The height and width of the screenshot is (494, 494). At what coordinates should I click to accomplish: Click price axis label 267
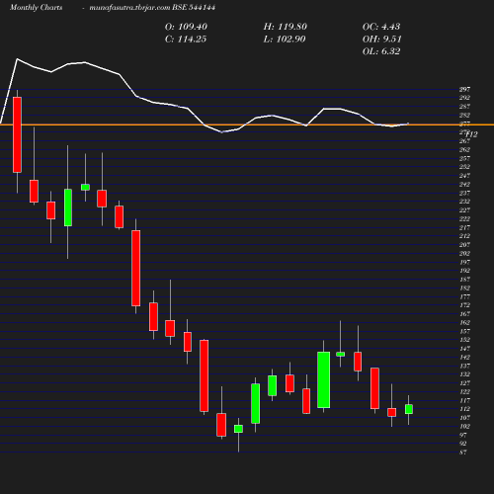tap(464, 141)
